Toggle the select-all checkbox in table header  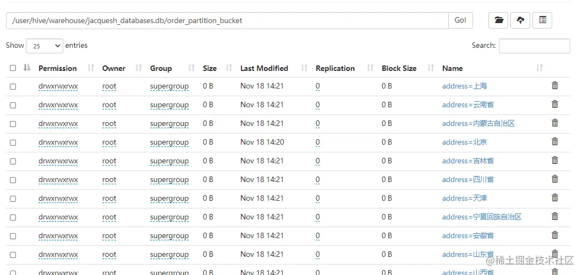point(13,68)
